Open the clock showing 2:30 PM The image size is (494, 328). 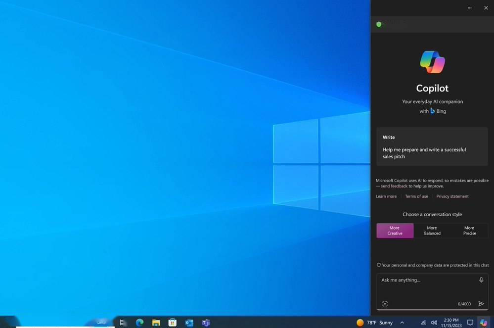click(451, 323)
